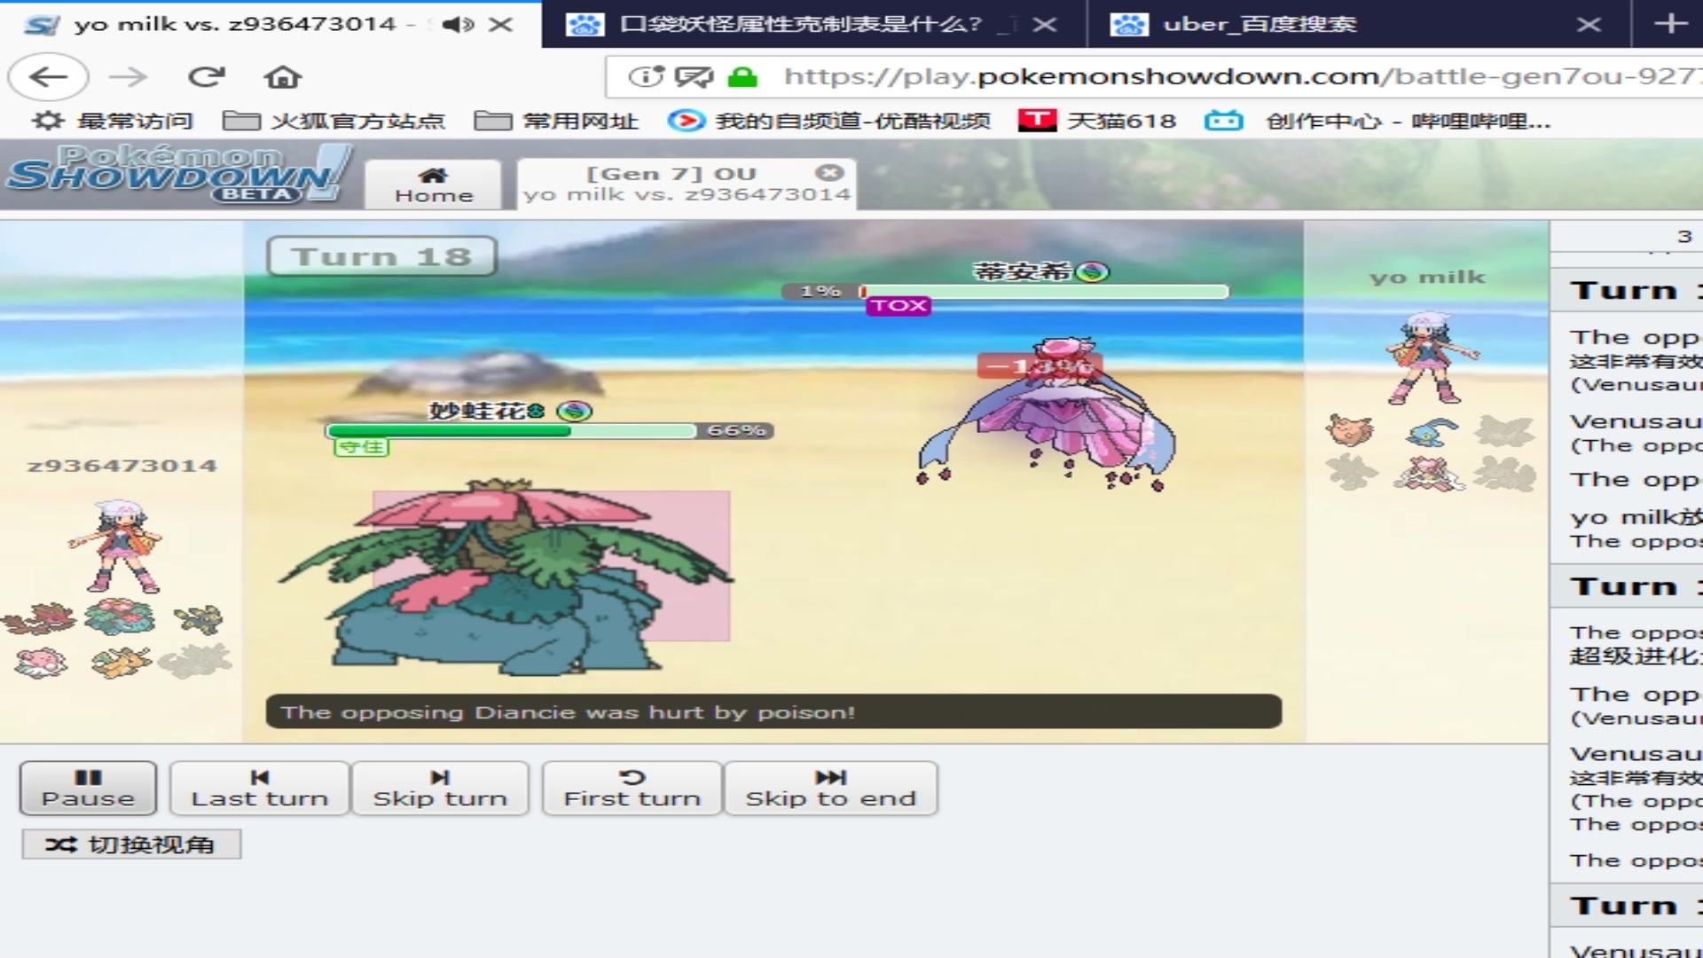The width and height of the screenshot is (1703, 958).
Task: Click the browser Back arrow button
Action: [x=48, y=77]
